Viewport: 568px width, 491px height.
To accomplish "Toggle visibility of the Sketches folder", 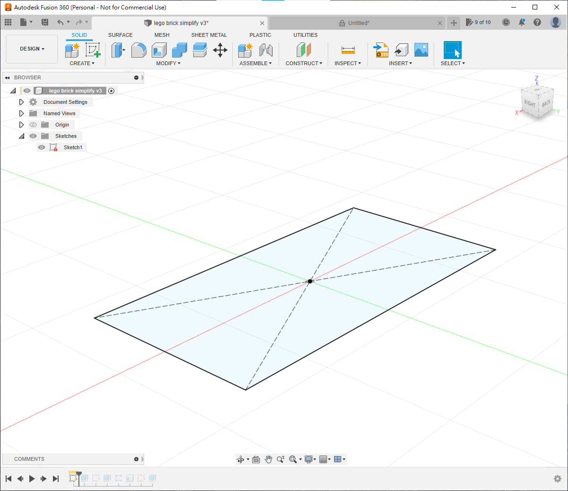I will (33, 136).
